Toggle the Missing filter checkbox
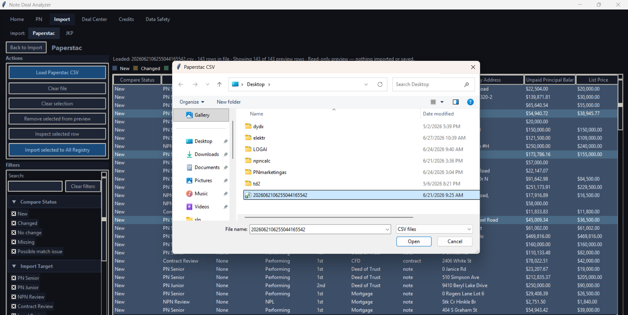This screenshot has width=628, height=315. point(14,242)
